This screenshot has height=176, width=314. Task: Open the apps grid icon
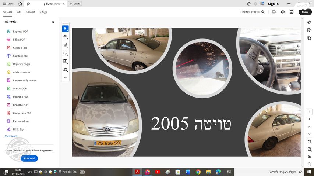coord(262,4)
